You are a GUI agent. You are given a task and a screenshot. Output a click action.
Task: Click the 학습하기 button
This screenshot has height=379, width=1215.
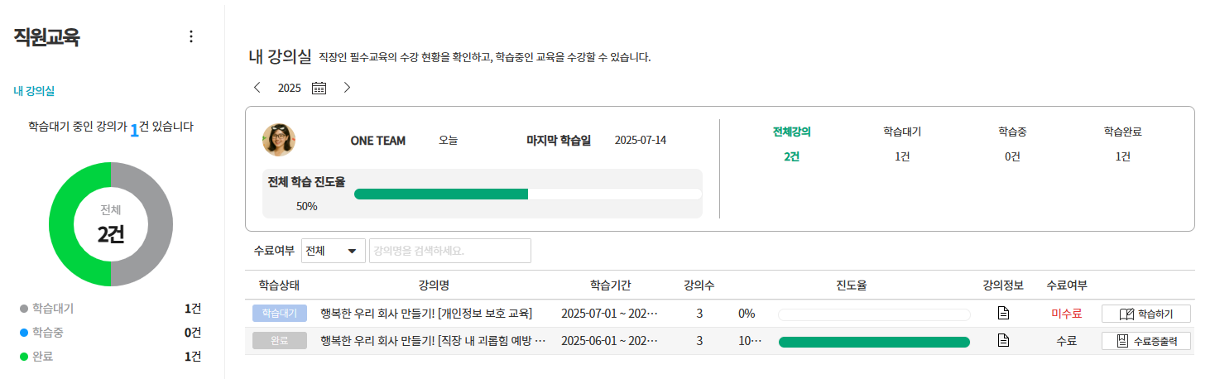[x=1145, y=314]
